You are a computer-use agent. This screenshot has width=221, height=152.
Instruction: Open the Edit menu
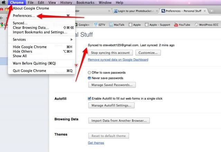pyautogui.click(x=41, y=2)
